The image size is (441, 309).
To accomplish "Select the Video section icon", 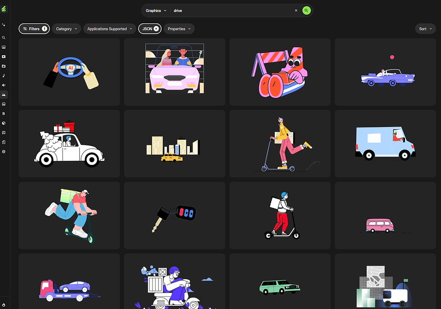I will click(4, 56).
